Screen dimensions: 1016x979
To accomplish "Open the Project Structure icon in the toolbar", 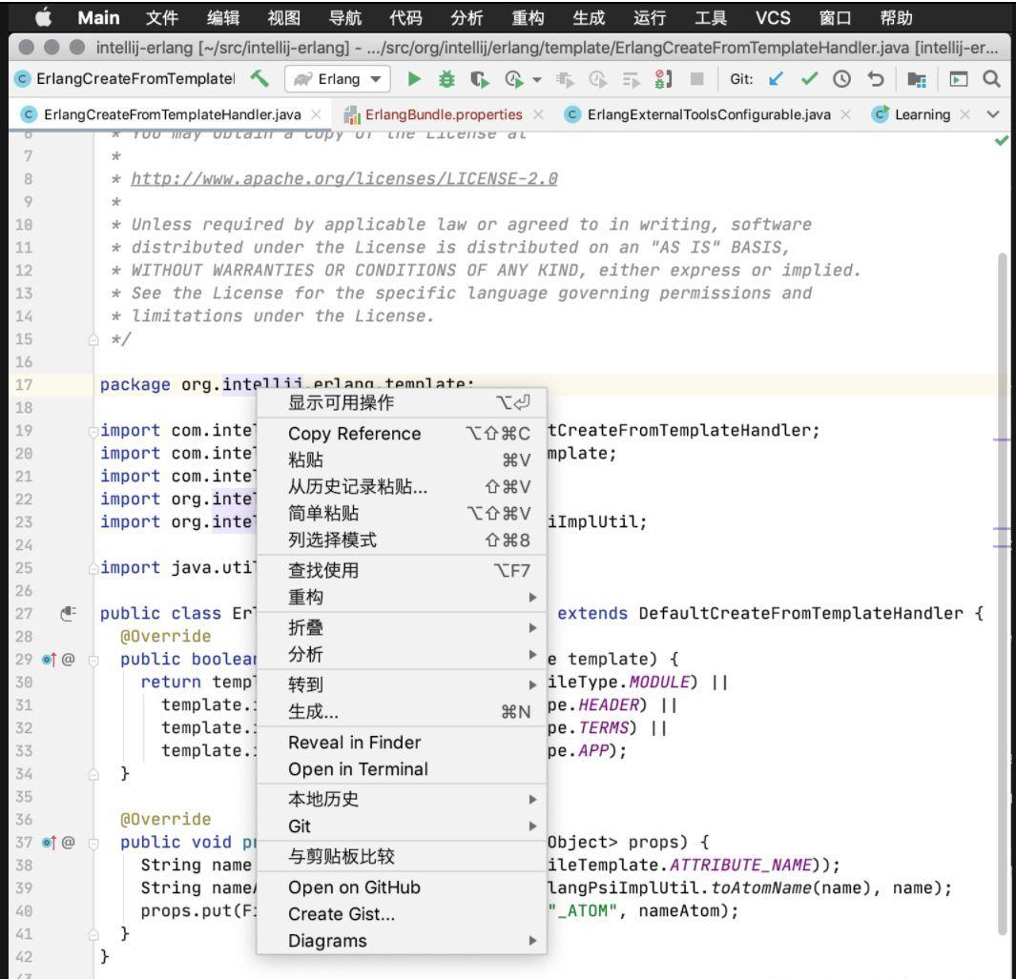I will coord(917,79).
